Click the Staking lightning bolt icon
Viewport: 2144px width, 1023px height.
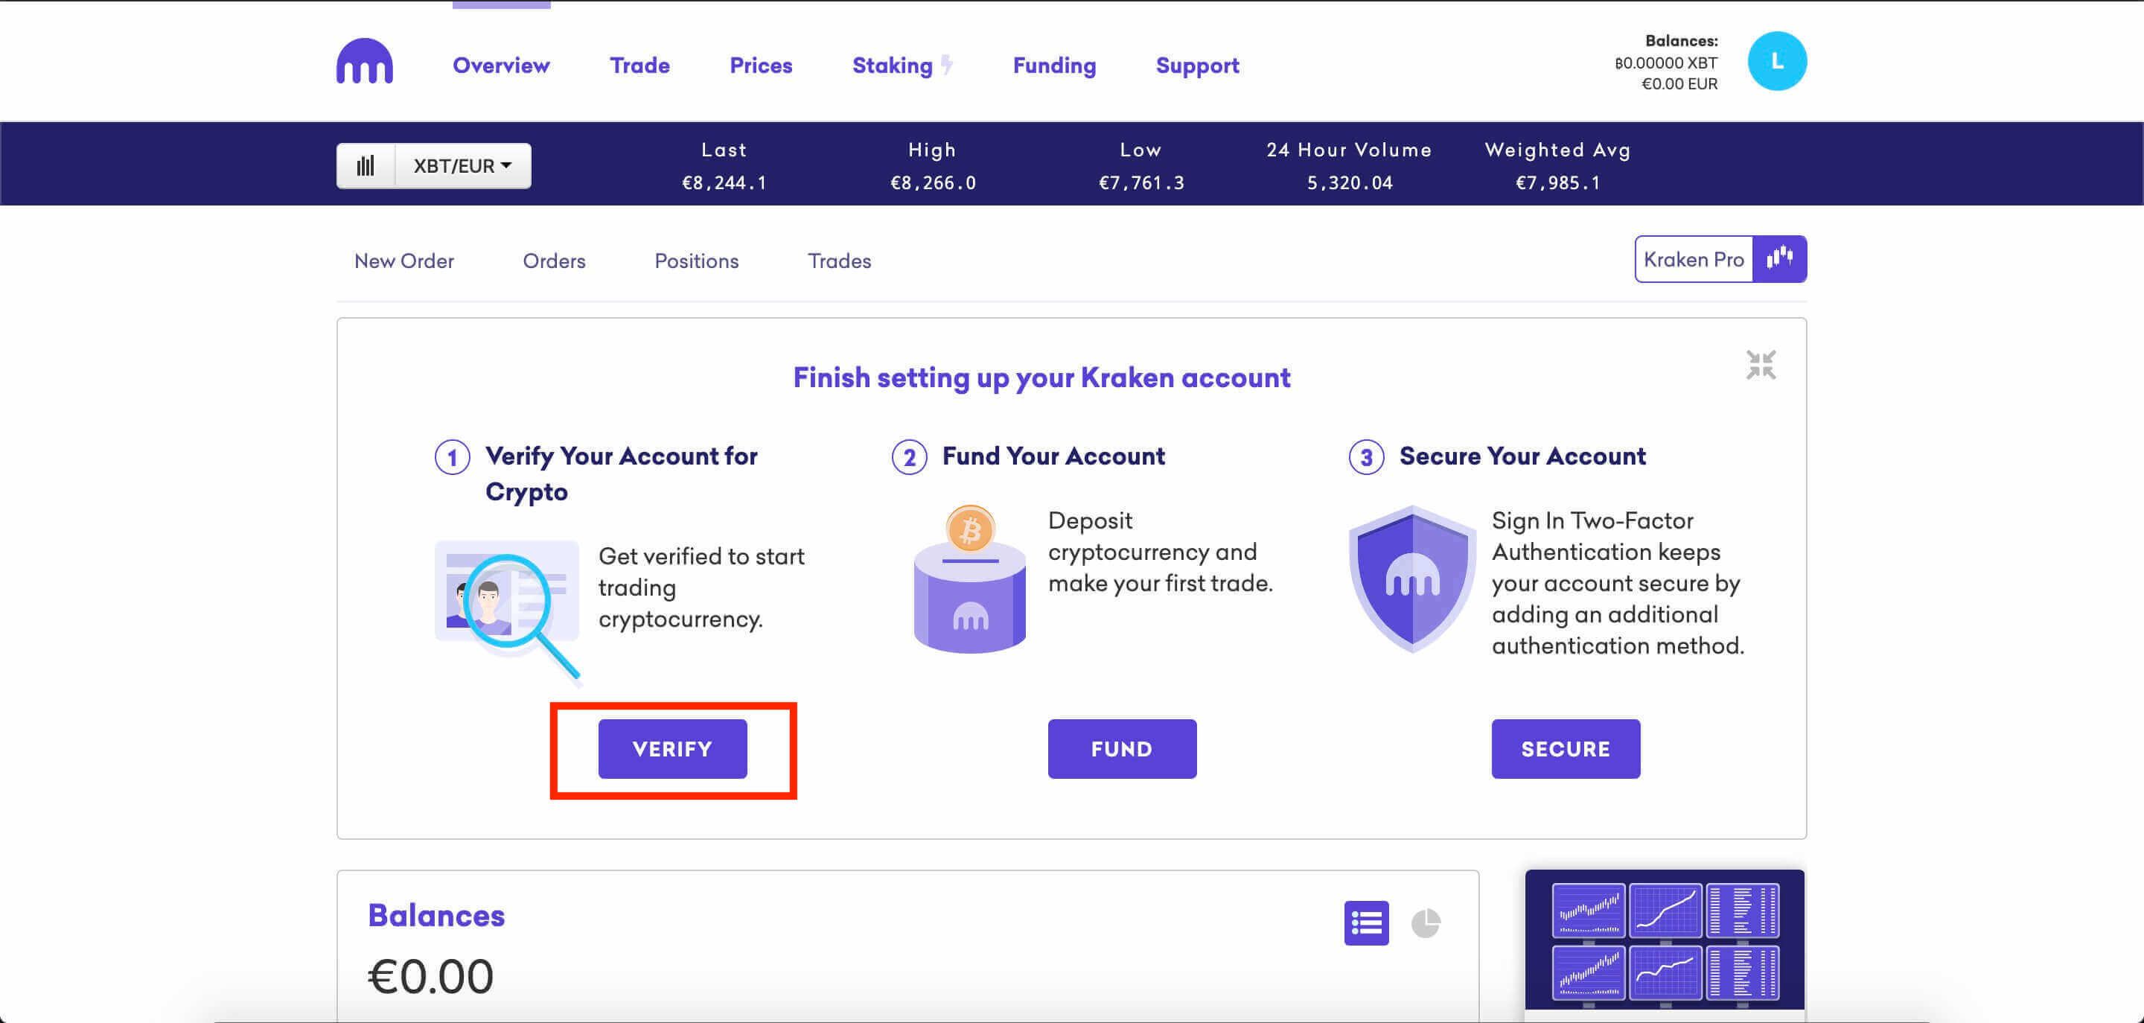point(946,65)
